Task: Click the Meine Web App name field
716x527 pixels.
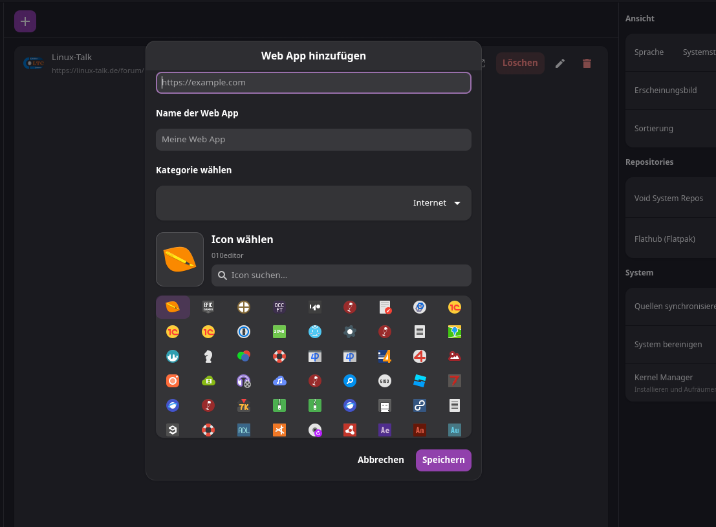Action: [314, 139]
